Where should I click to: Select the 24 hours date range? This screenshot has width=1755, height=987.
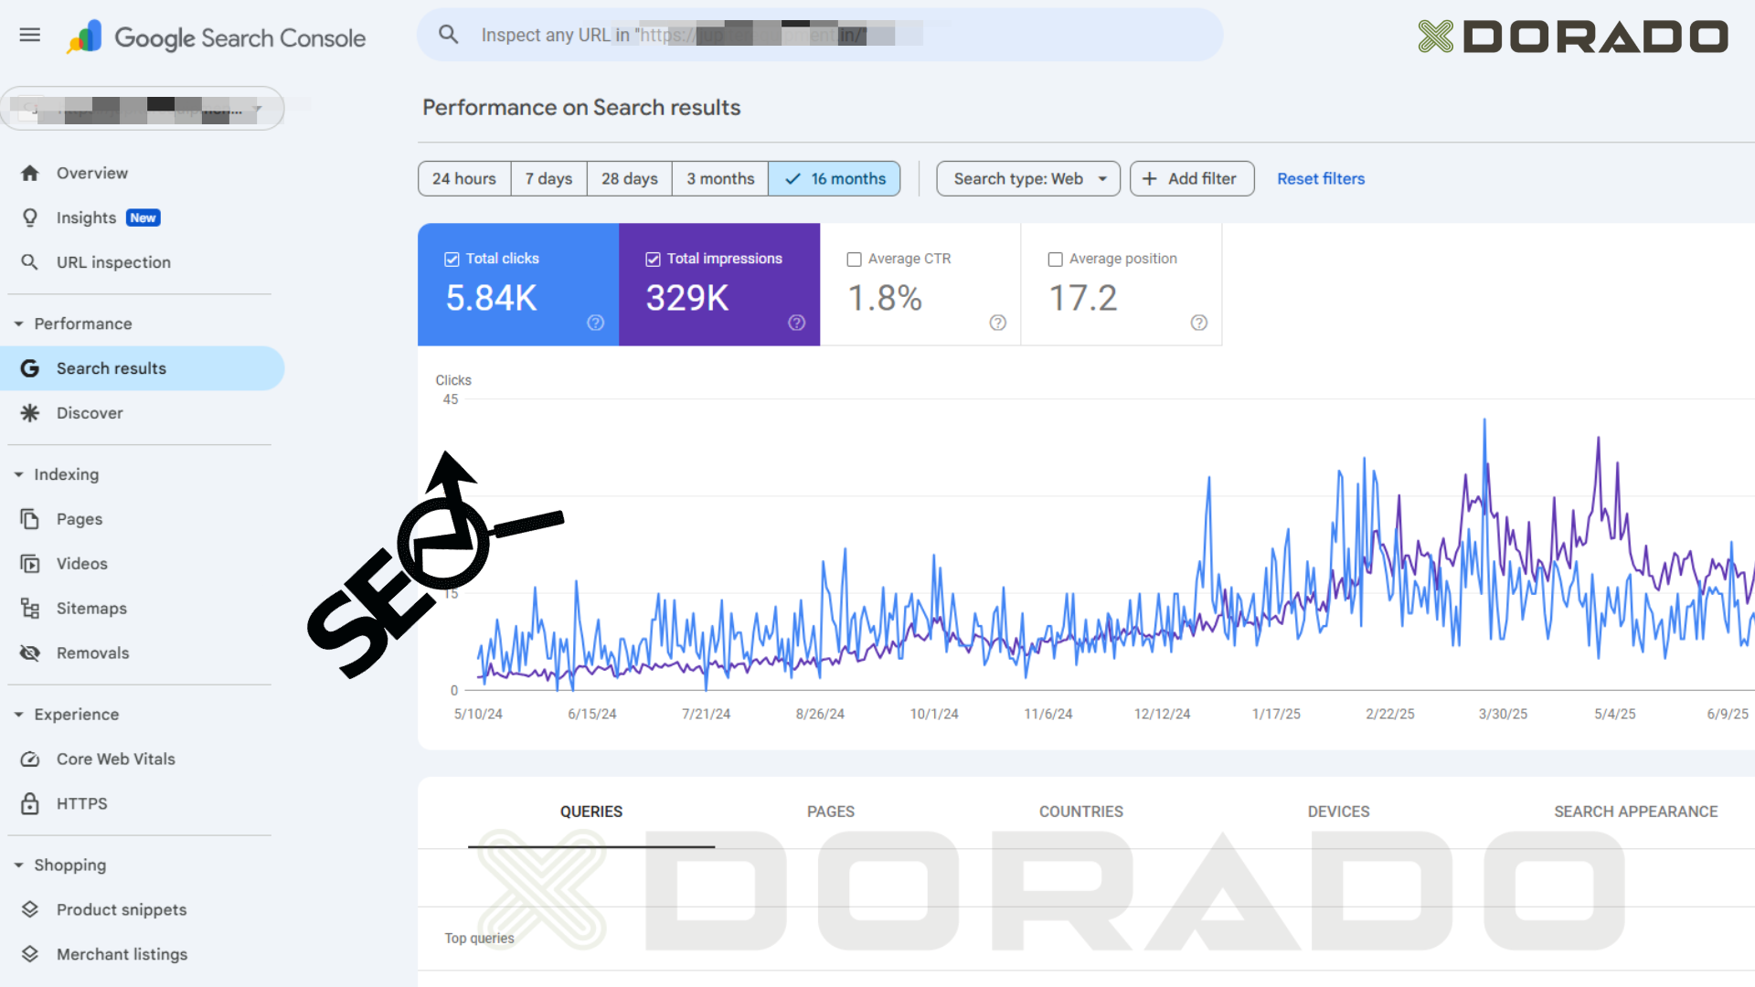pos(464,179)
